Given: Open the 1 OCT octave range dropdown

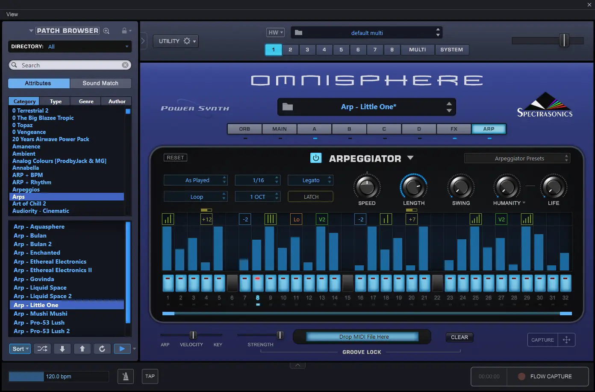Looking at the screenshot, I should tap(257, 197).
